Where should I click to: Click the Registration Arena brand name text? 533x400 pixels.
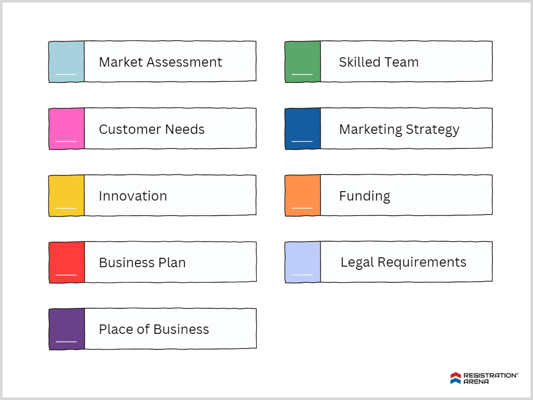[x=490, y=378]
